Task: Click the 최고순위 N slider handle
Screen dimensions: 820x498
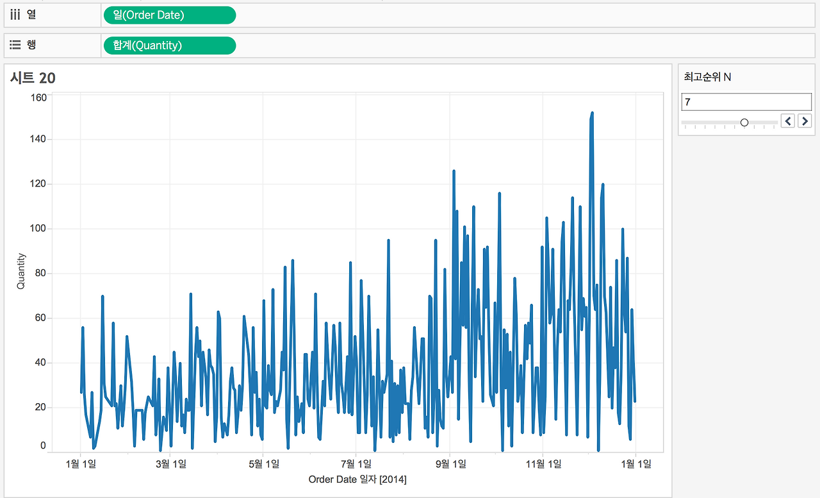Action: click(x=744, y=122)
